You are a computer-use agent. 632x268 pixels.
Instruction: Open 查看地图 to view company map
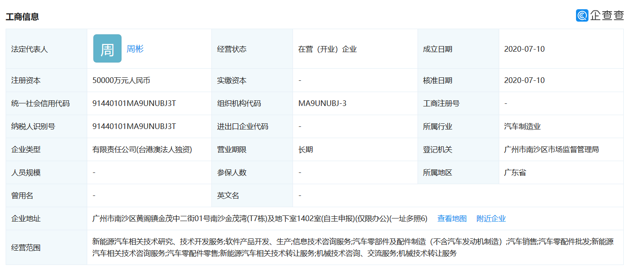click(451, 218)
